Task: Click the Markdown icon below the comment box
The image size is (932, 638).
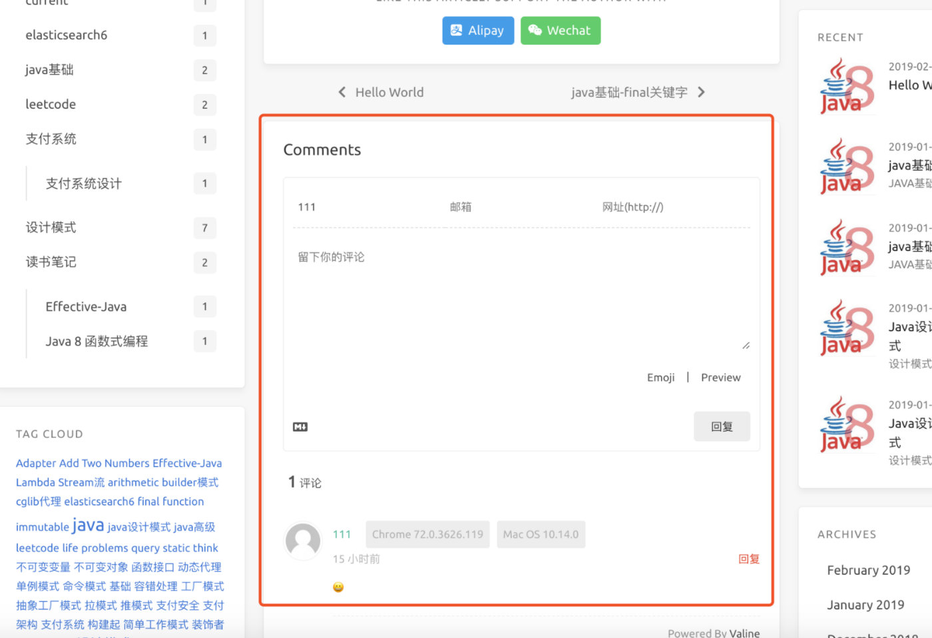Action: 300,427
